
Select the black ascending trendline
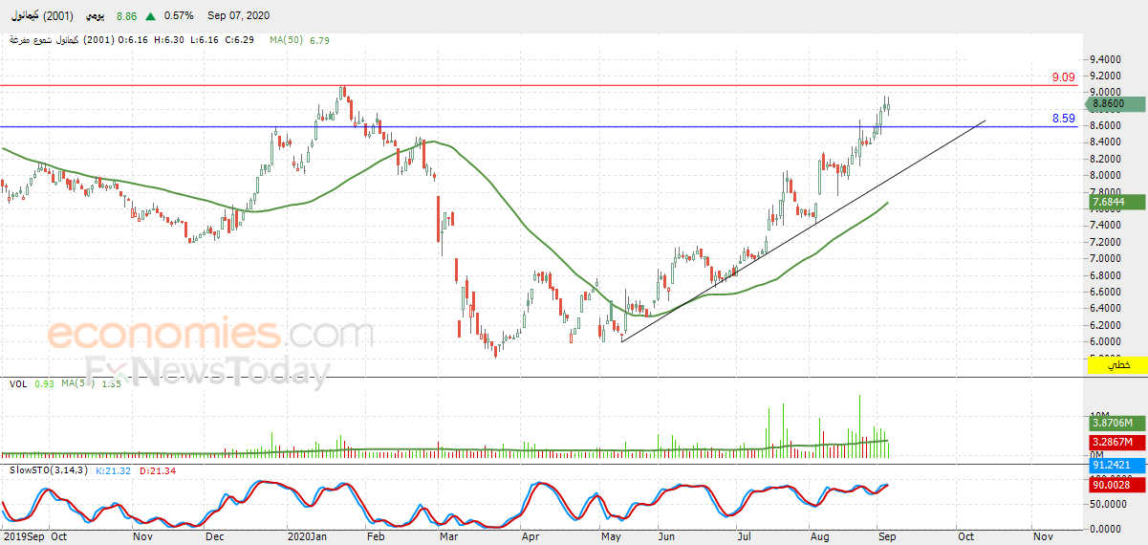803,230
